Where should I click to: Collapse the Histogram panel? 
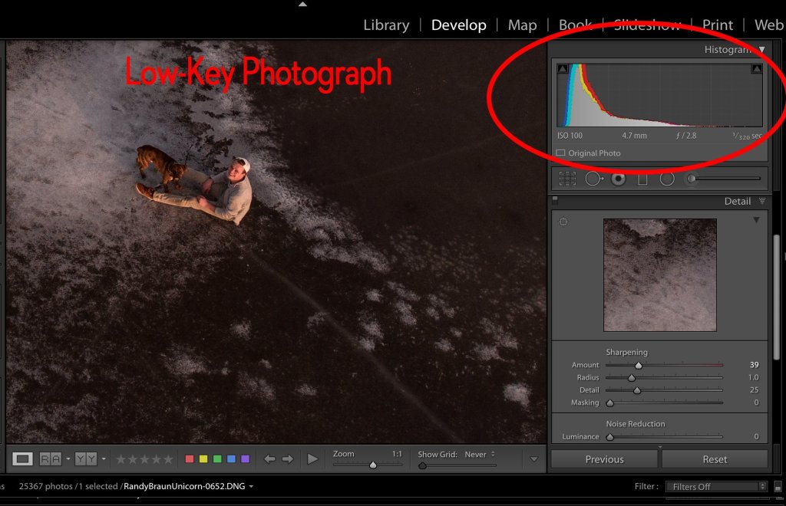tap(761, 50)
